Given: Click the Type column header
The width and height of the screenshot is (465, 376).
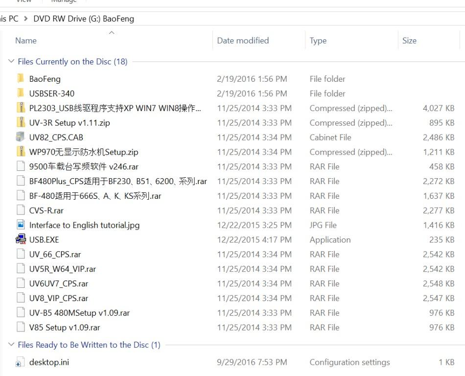Looking at the screenshot, I should tap(318, 41).
